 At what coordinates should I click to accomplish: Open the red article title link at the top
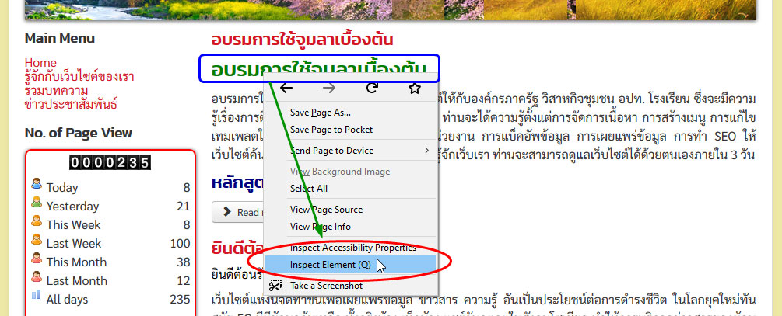coord(302,40)
